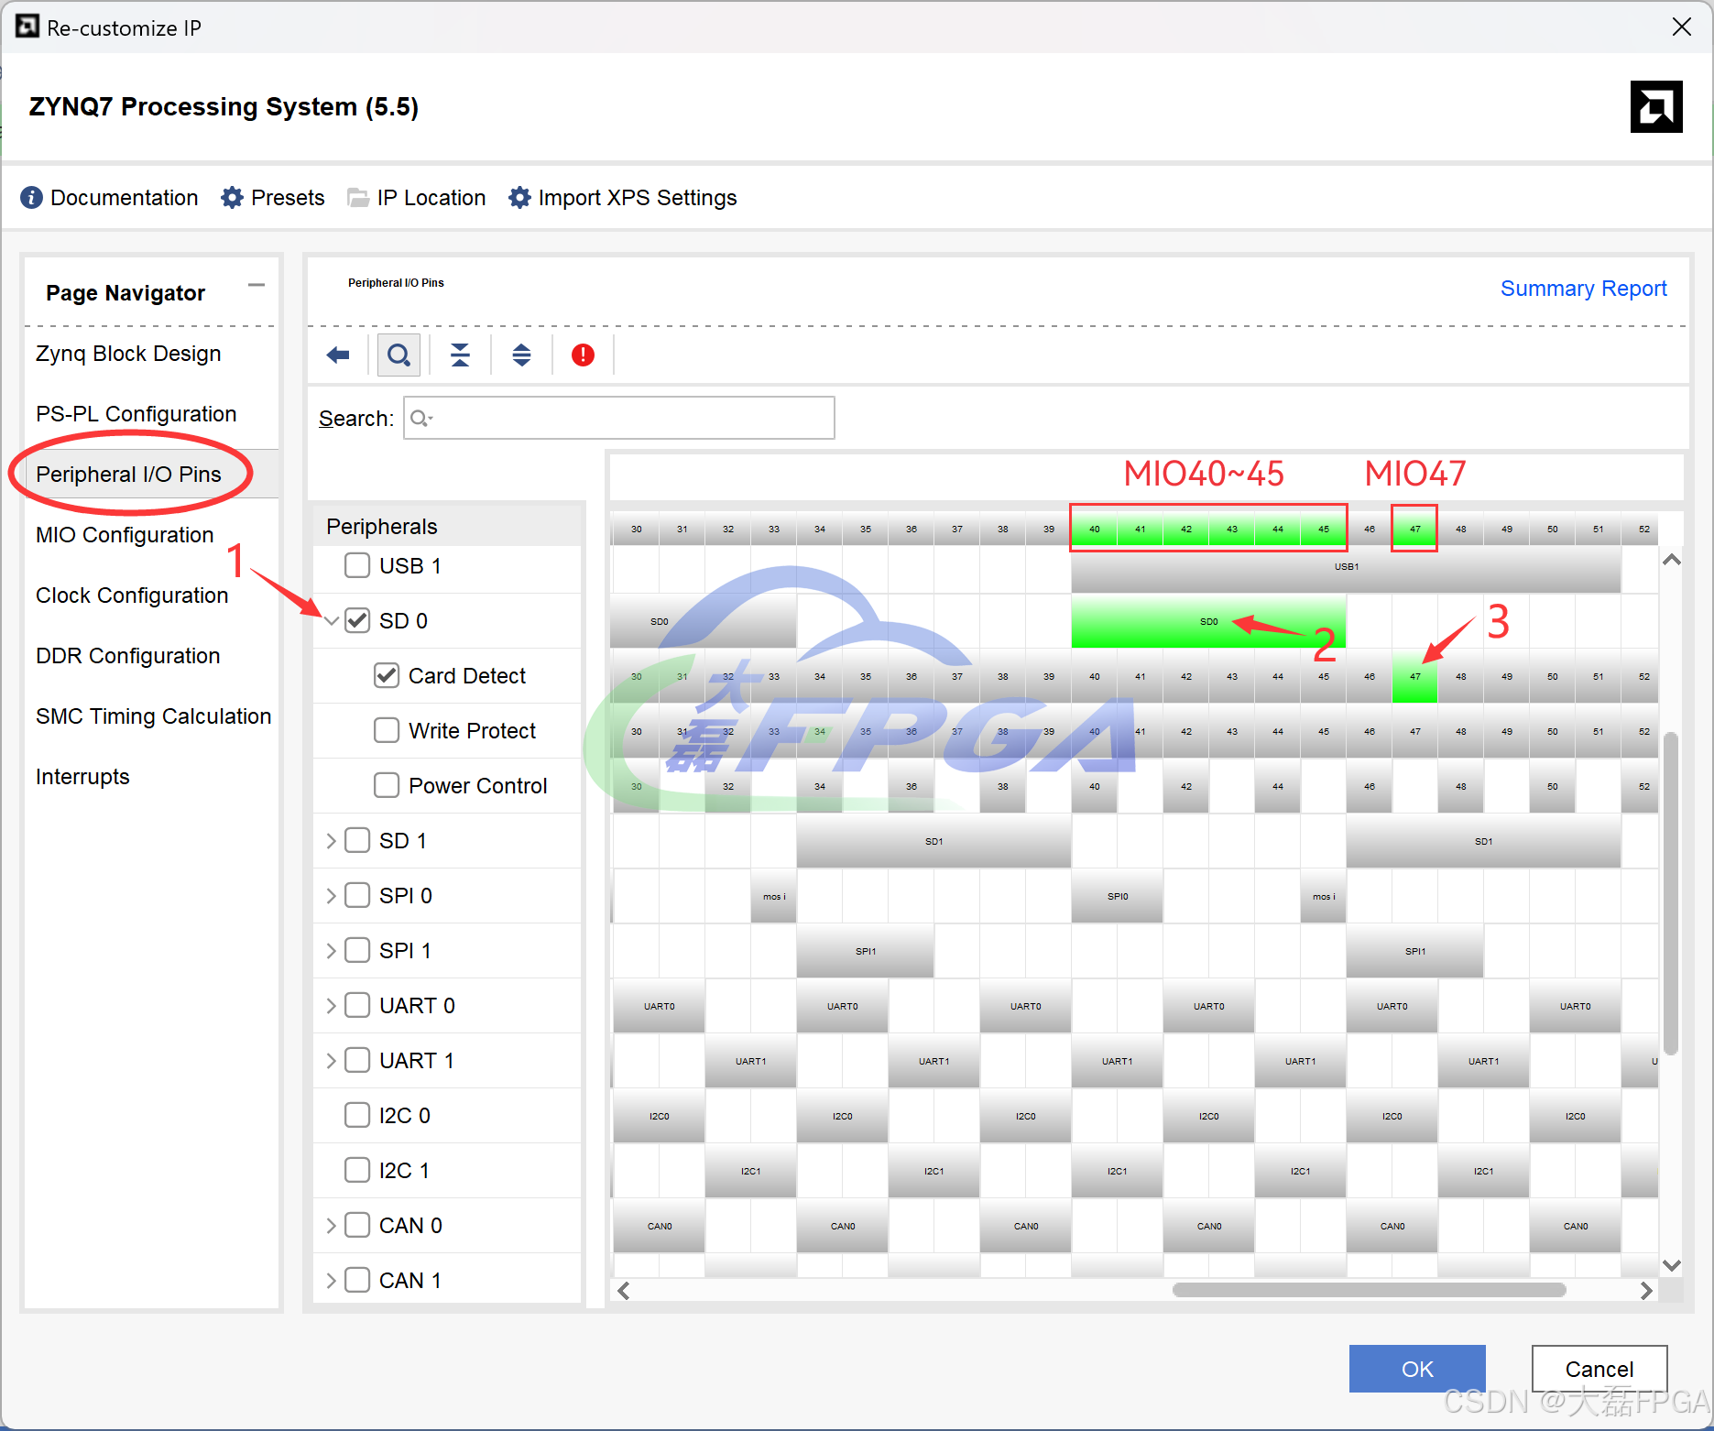Uncheck Card Detect option
This screenshot has width=1714, height=1431.
(387, 675)
